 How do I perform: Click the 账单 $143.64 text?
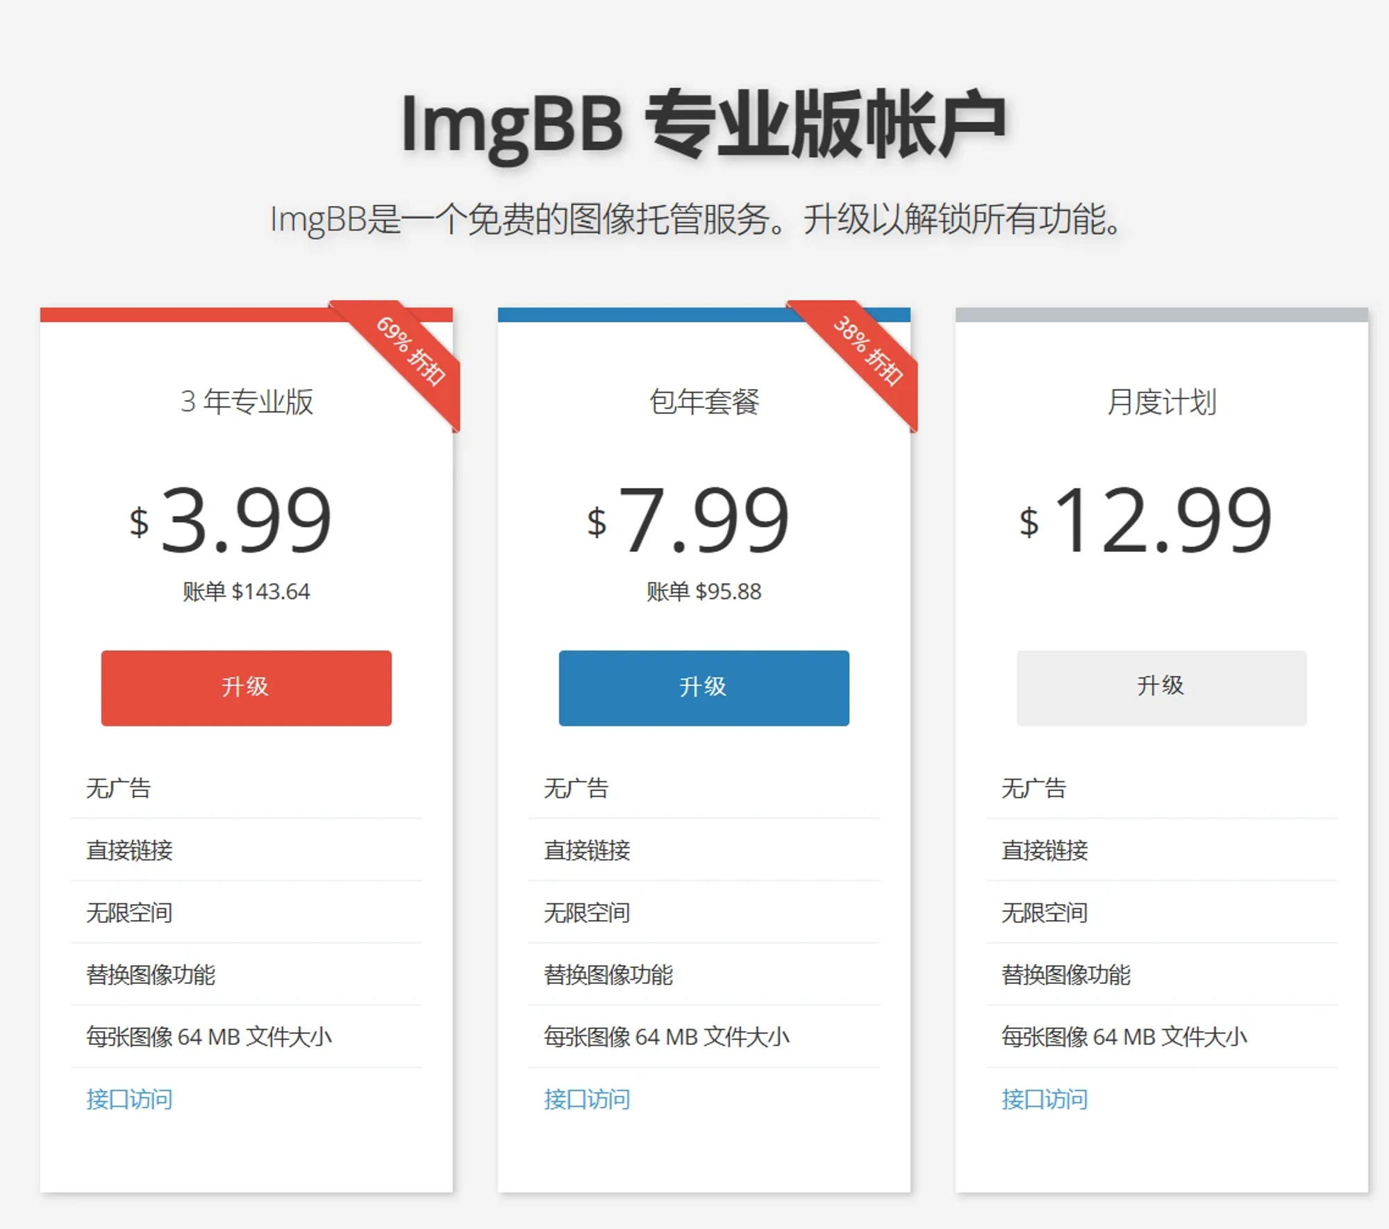point(247,592)
